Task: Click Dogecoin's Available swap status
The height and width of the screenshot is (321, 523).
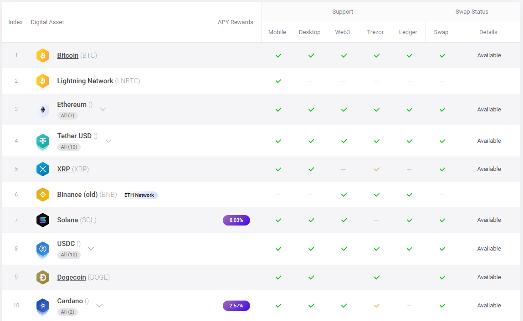Action: [489, 277]
